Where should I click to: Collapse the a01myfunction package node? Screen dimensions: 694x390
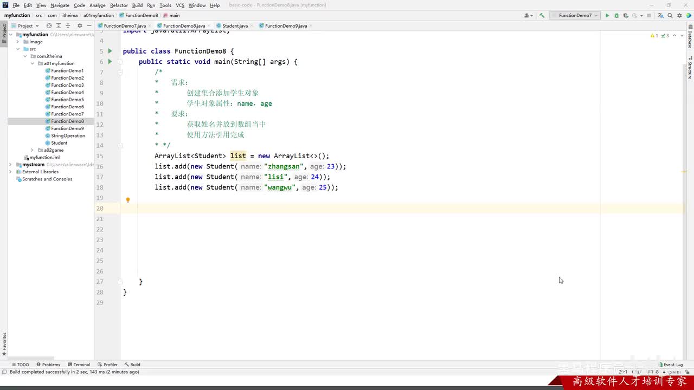click(x=33, y=63)
